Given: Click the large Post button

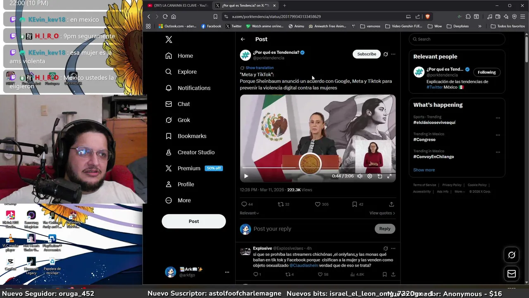Looking at the screenshot, I should pyautogui.click(x=194, y=221).
